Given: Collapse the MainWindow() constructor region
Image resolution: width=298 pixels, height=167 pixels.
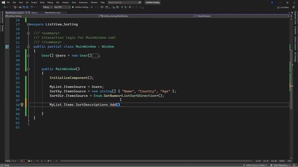Looking at the screenshot, I should click(28, 69).
